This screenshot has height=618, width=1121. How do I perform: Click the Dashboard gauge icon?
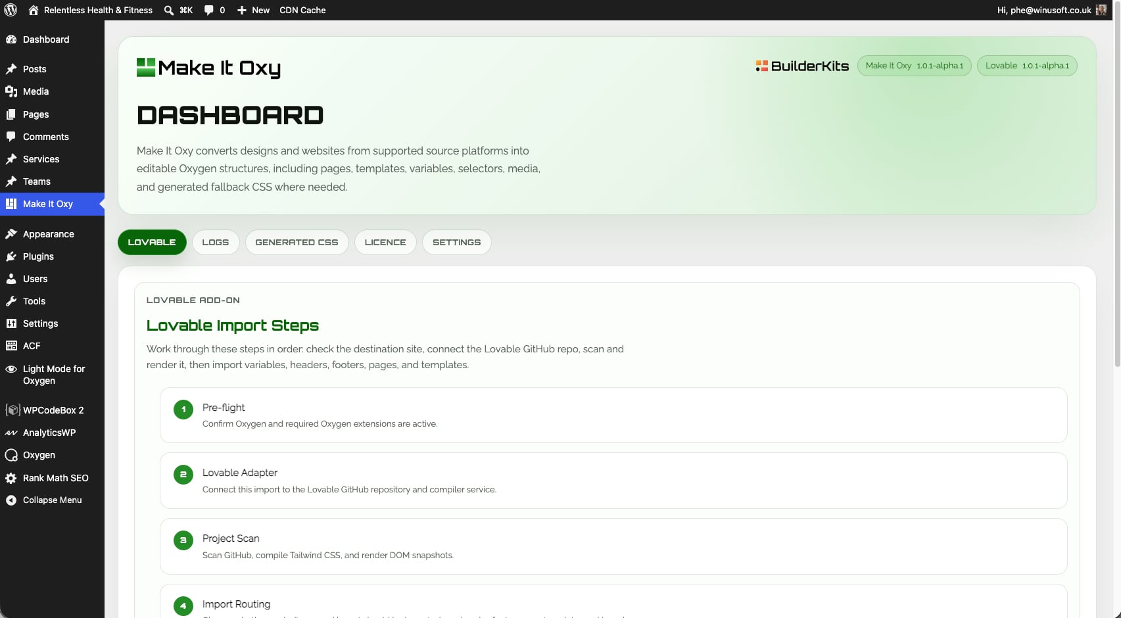pos(11,39)
